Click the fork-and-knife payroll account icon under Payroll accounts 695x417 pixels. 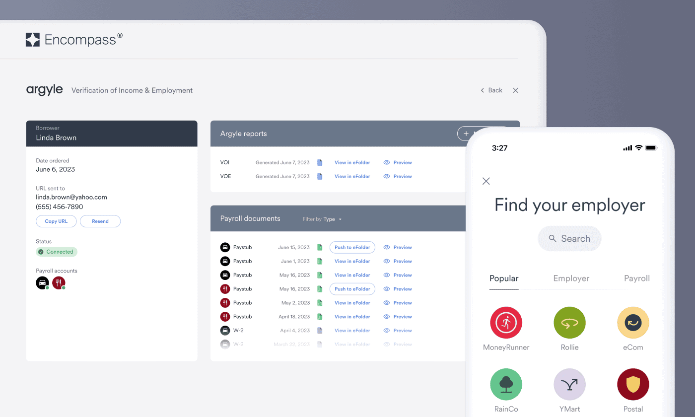(x=59, y=283)
